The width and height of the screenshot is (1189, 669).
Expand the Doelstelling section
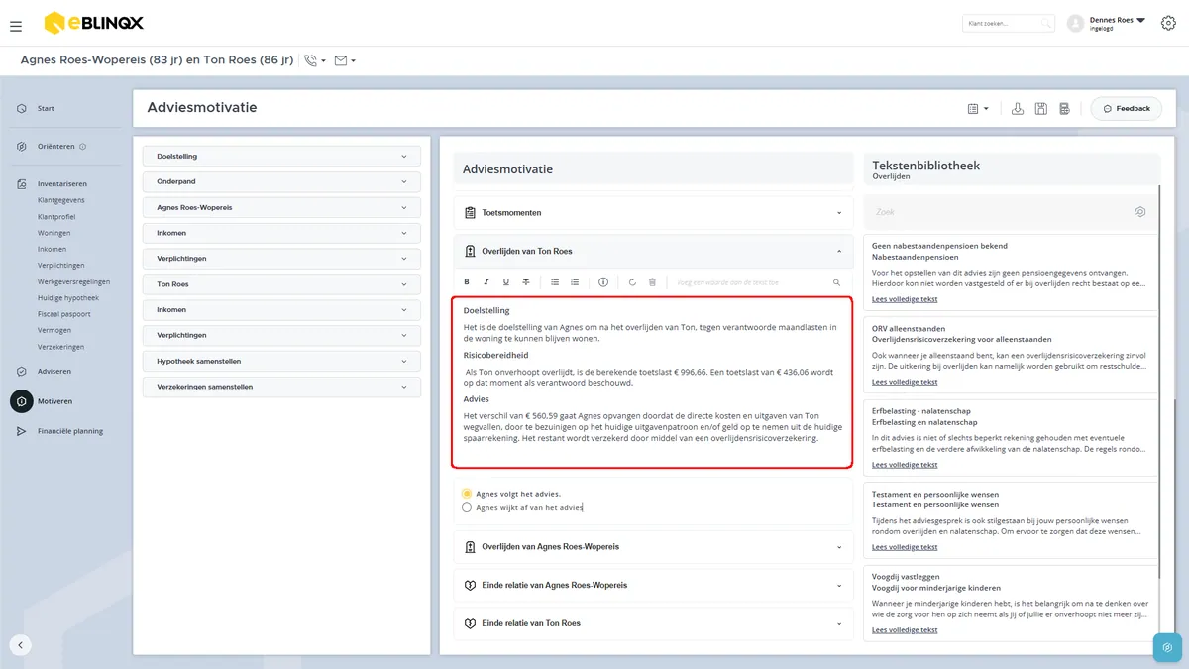[x=281, y=157]
